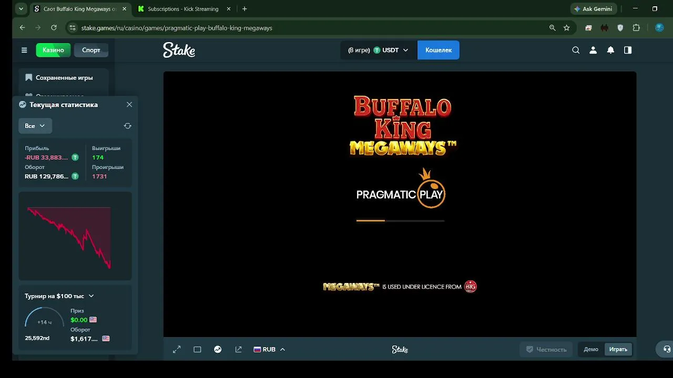Screen dimensions: 673x378
Task: Close the Subscriptions - Kick Streaming tab
Action: point(228,9)
